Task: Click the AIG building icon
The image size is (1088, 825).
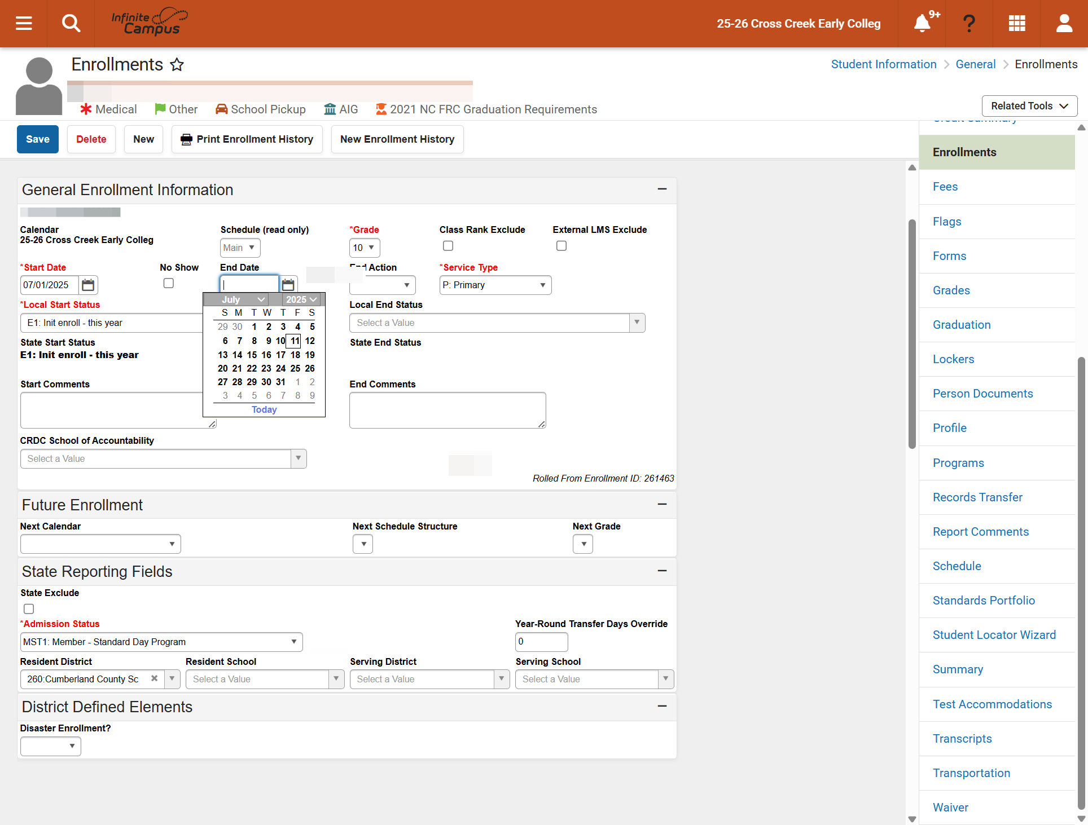Action: point(330,109)
